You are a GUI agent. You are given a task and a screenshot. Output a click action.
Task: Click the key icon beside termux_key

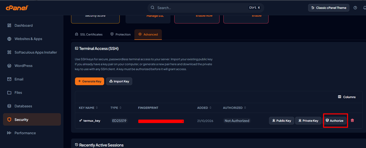[81, 121]
